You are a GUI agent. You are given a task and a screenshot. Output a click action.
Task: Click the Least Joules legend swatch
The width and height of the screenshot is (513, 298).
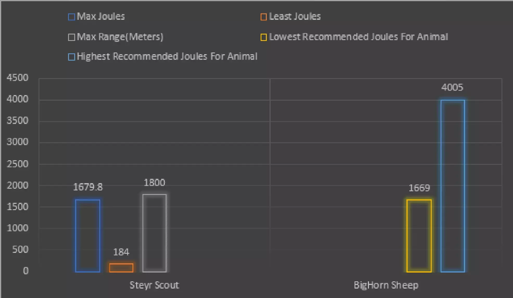(264, 17)
